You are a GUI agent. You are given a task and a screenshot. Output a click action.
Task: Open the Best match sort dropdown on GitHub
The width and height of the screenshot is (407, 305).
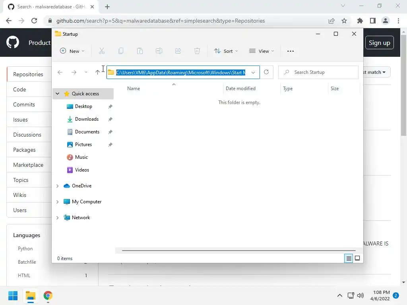coord(377,72)
